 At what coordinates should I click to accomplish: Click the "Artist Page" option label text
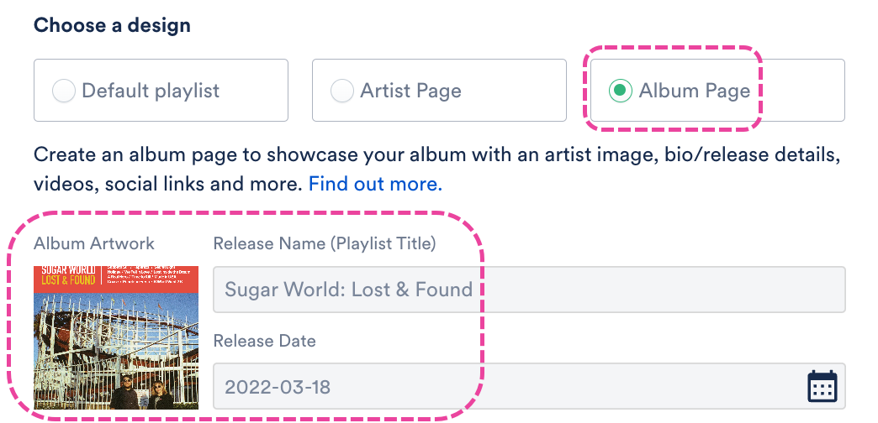click(410, 91)
